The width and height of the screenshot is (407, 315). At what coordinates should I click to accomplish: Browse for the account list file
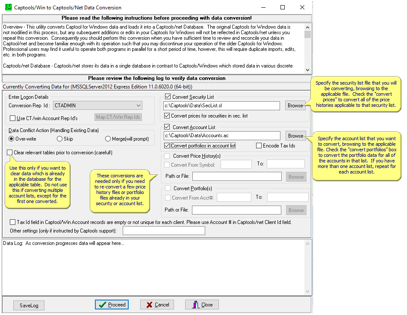[x=296, y=136]
